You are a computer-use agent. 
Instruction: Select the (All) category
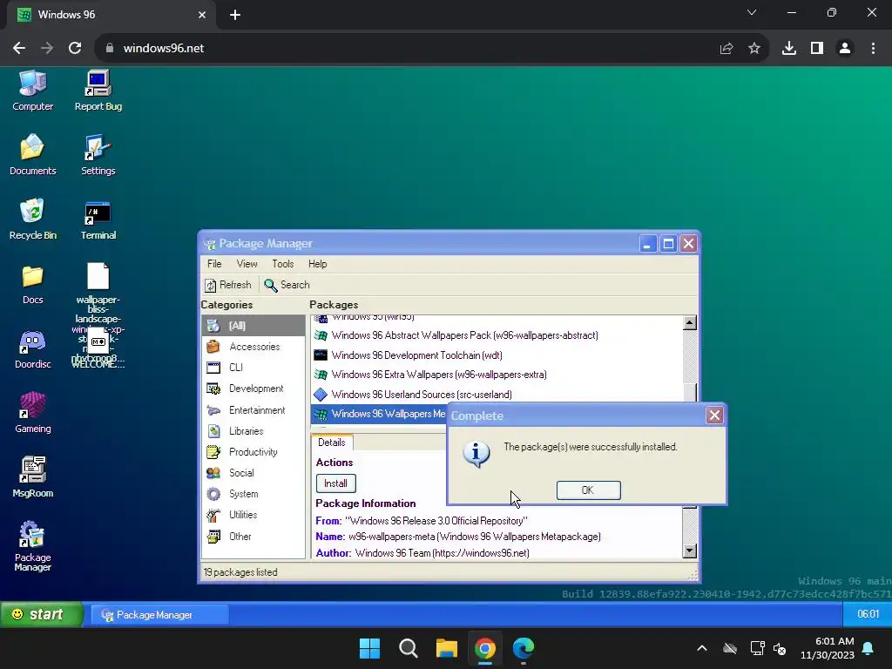click(253, 326)
